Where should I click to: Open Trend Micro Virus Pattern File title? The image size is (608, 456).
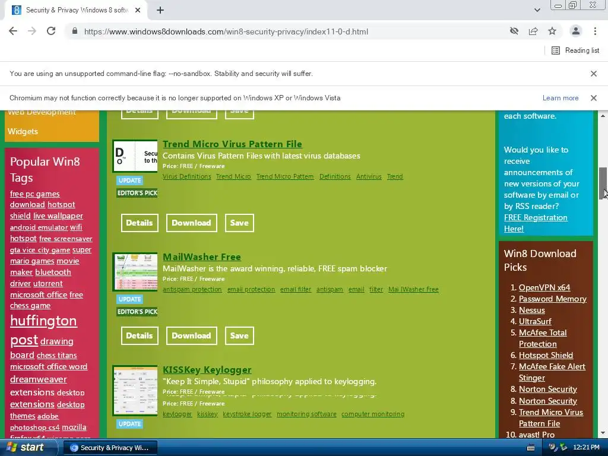coord(232,144)
